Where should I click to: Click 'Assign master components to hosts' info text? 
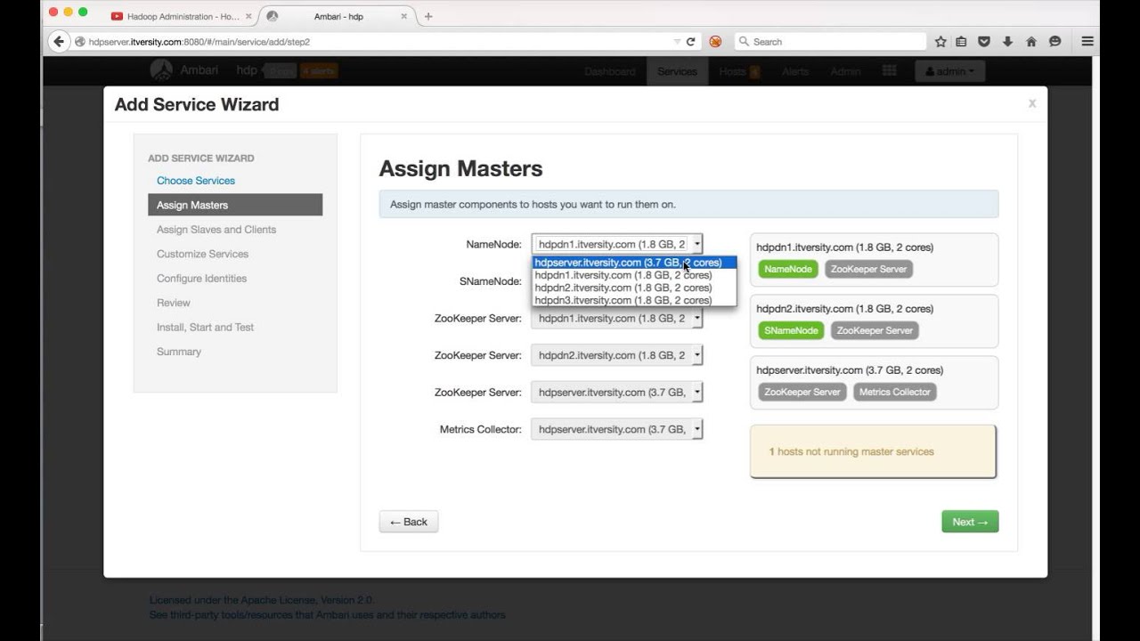point(533,204)
